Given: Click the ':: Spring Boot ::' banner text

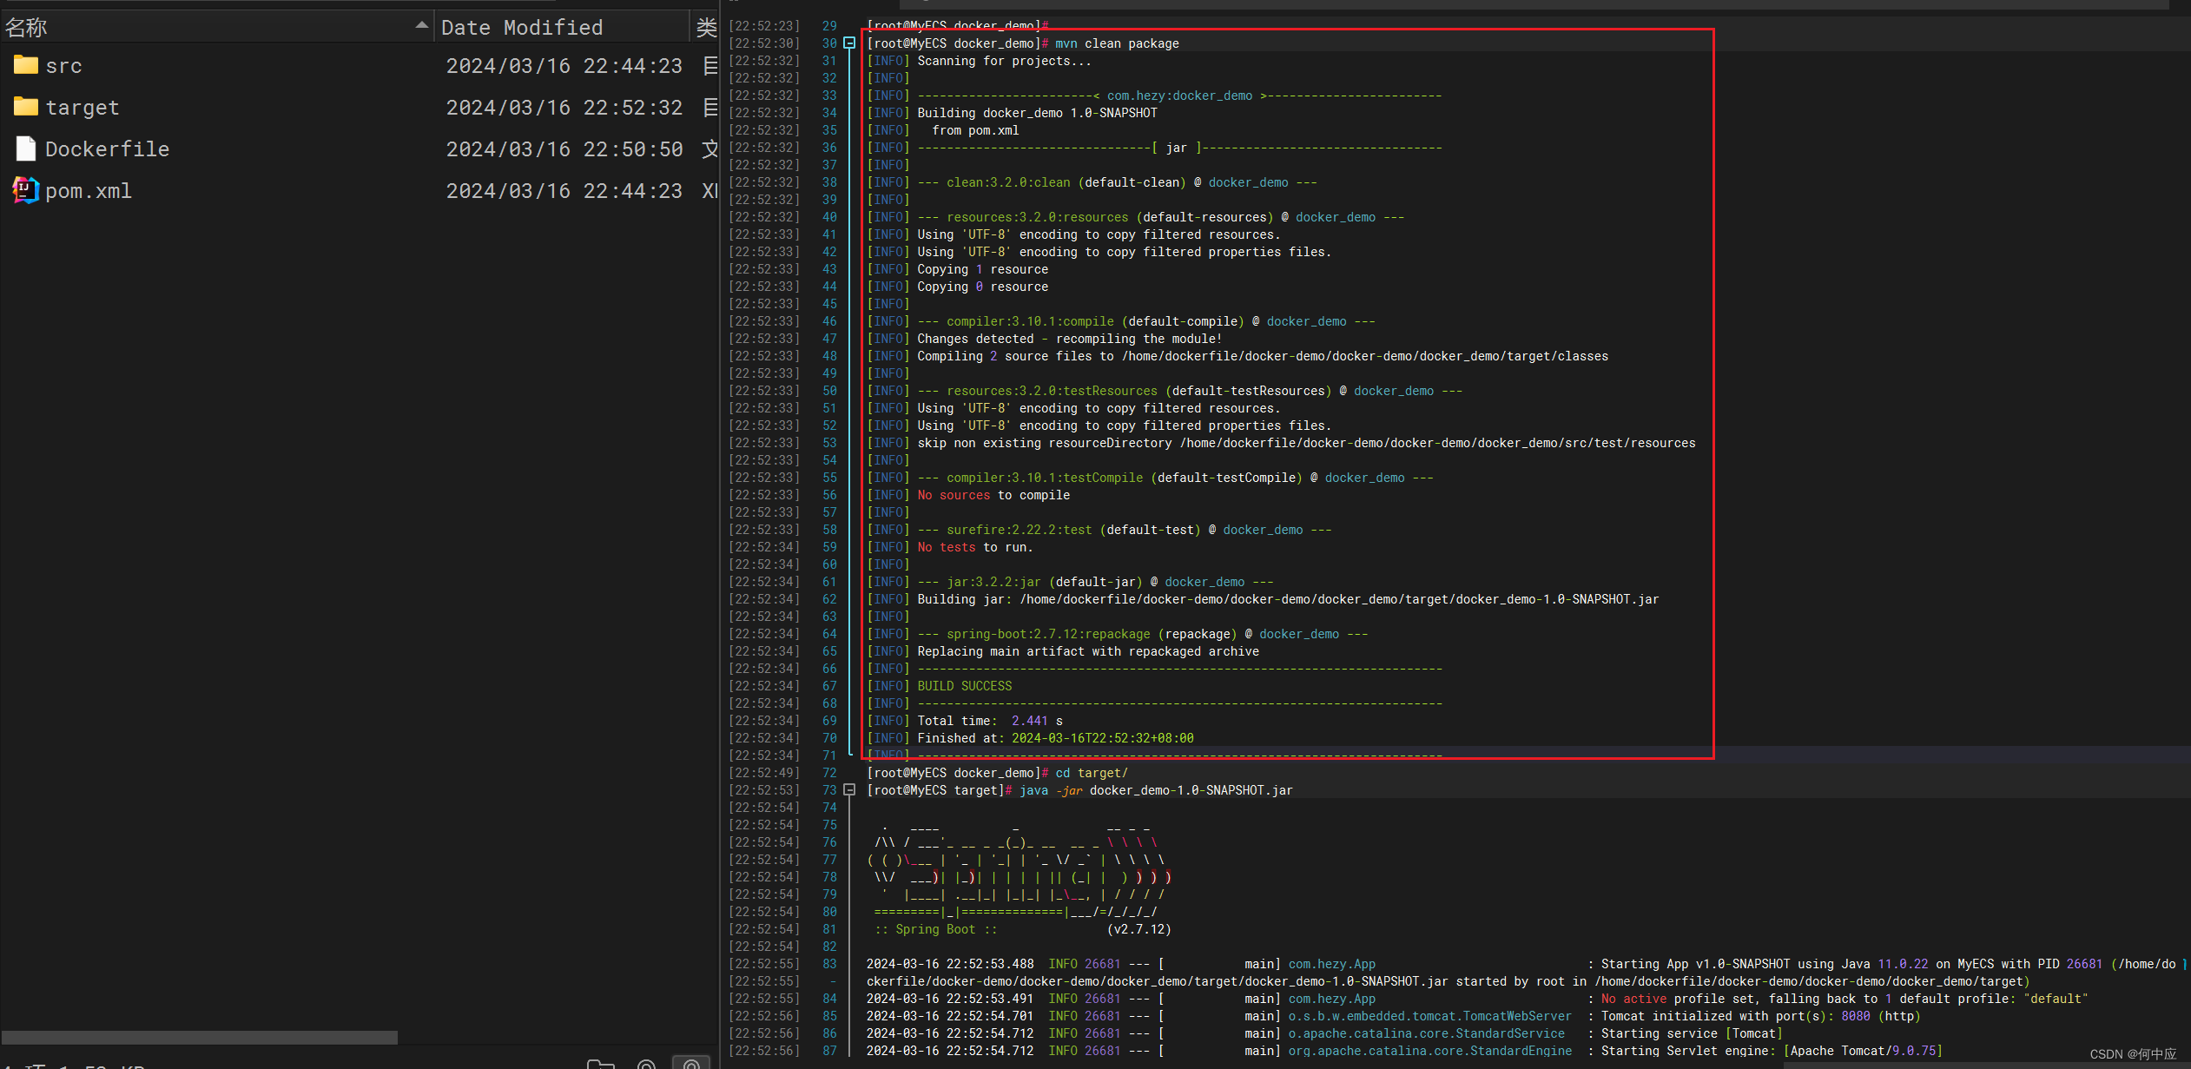Looking at the screenshot, I should click(935, 929).
